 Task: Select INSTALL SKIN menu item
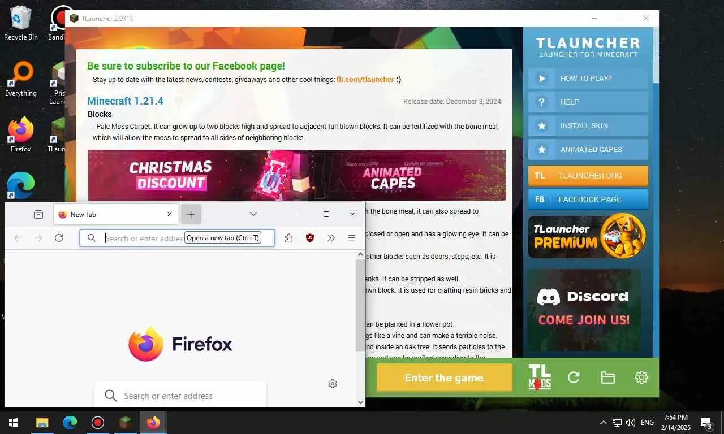(x=588, y=126)
